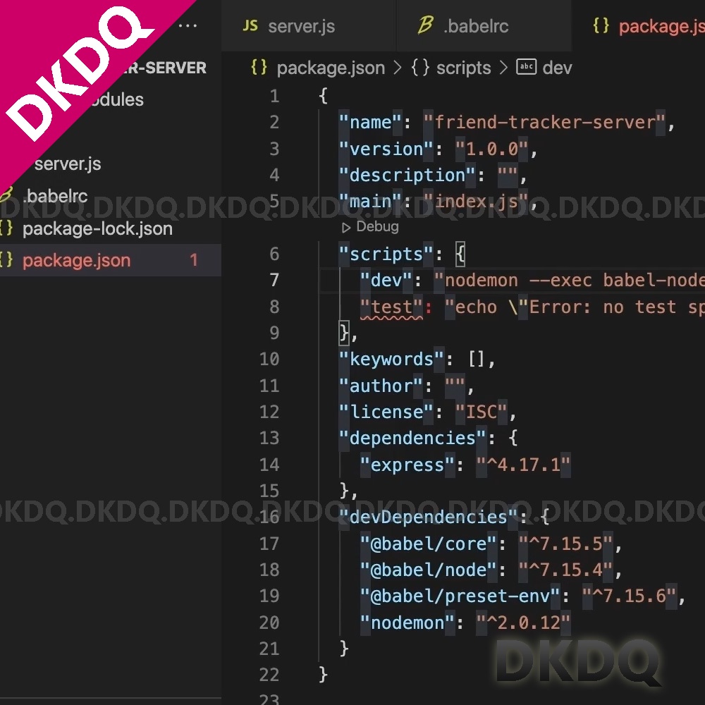Click line number 7 in the gutter

274,280
